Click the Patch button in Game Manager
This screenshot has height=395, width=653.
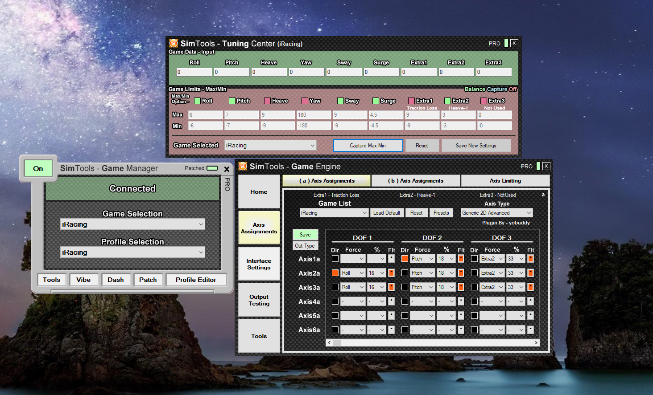tap(148, 279)
